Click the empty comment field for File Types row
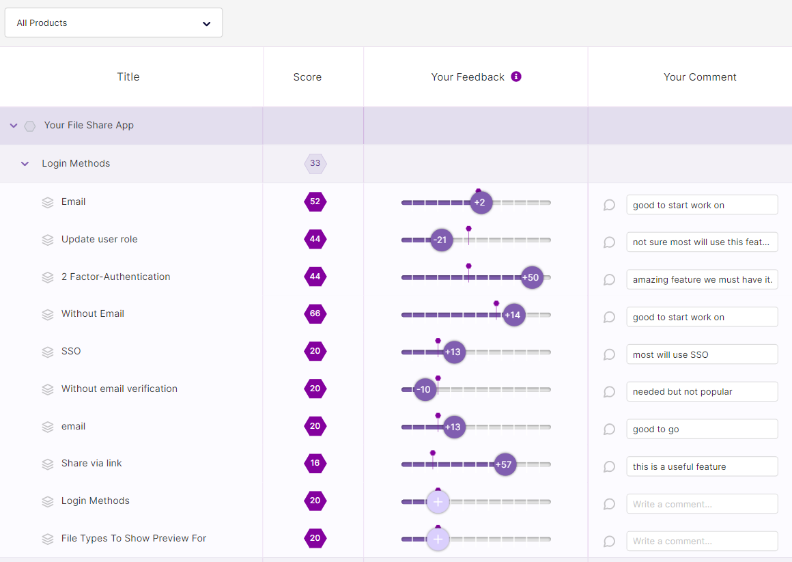The height and width of the screenshot is (562, 792). pyautogui.click(x=702, y=542)
